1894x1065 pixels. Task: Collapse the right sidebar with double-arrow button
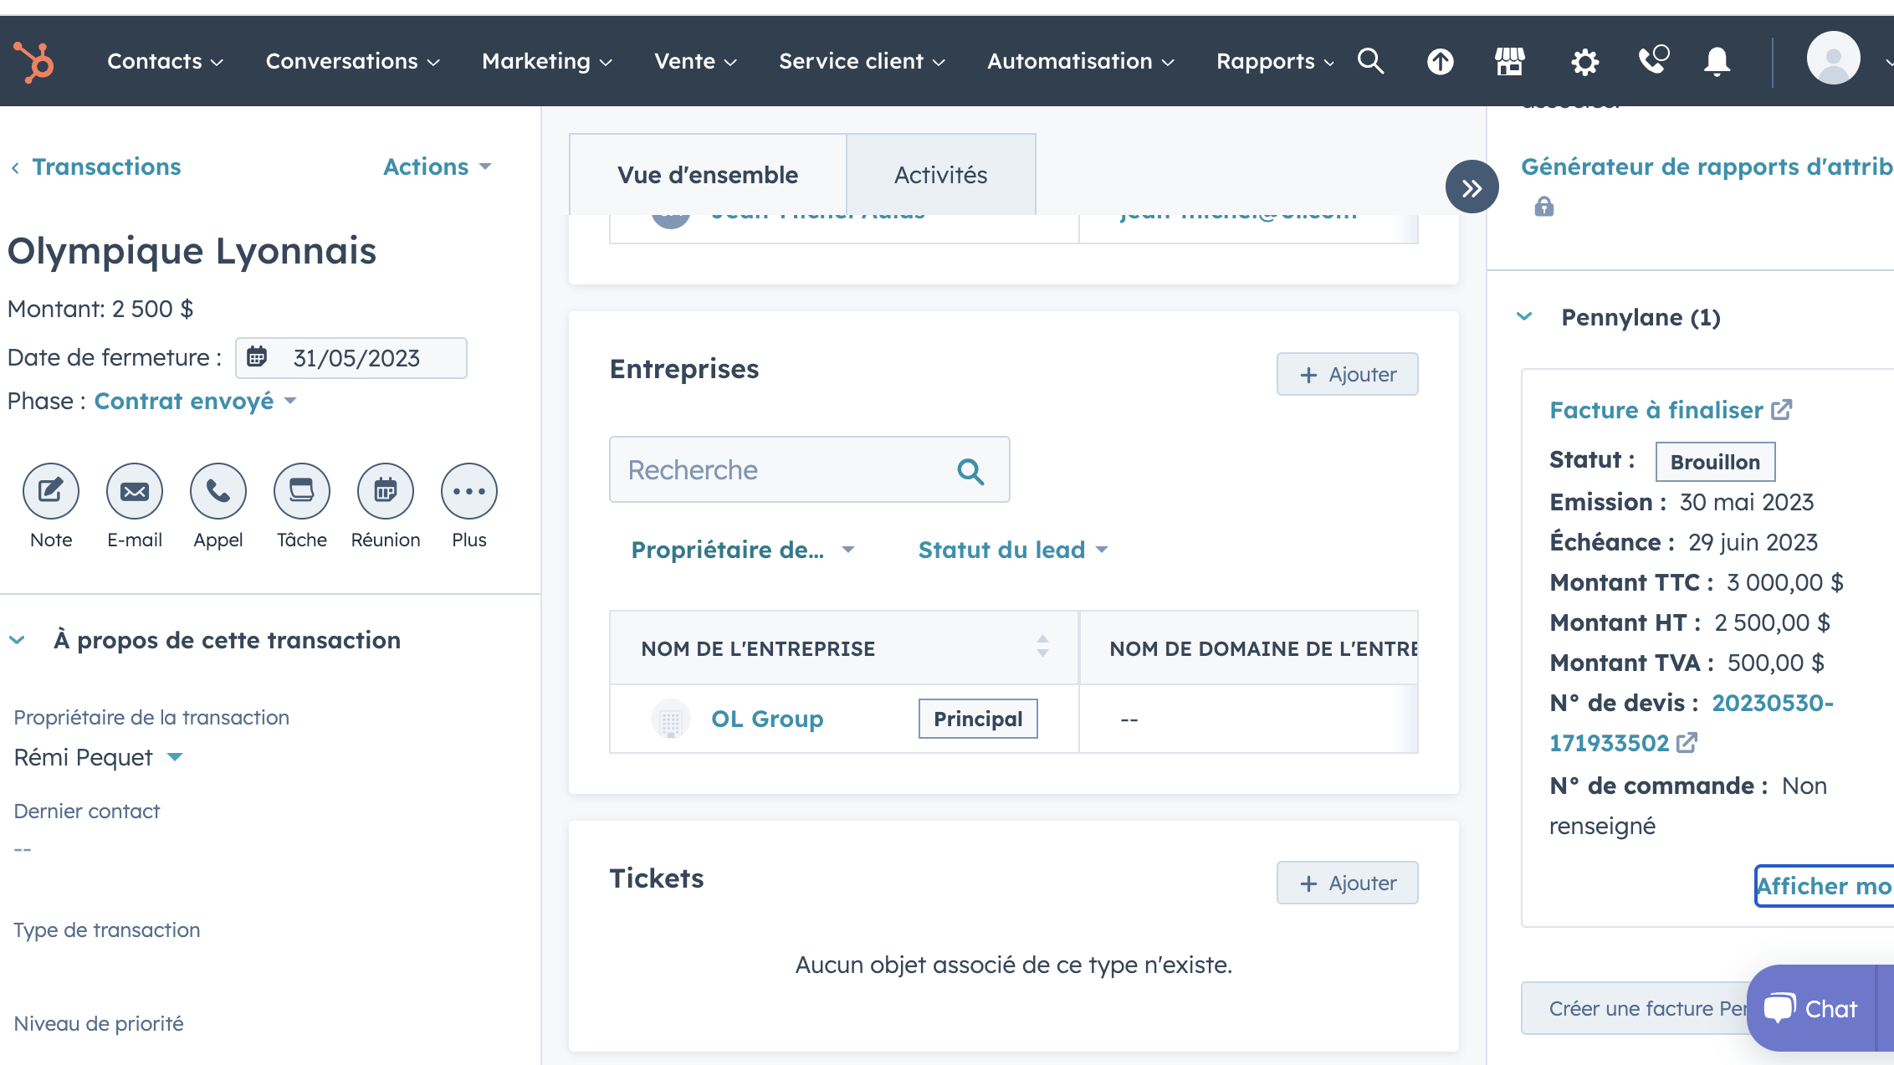[x=1472, y=187]
